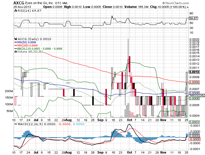The image size is (205, 155).
Task: Click the MA(50) 0.0006 legend entry
Action: [x=27, y=42]
